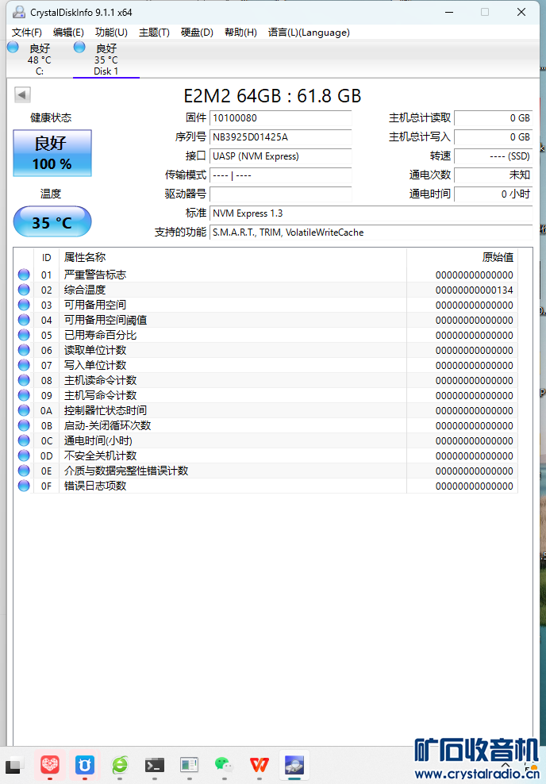The width and height of the screenshot is (546, 784).
Task: Click the status icon for 写入单位计数
Action: (24, 365)
